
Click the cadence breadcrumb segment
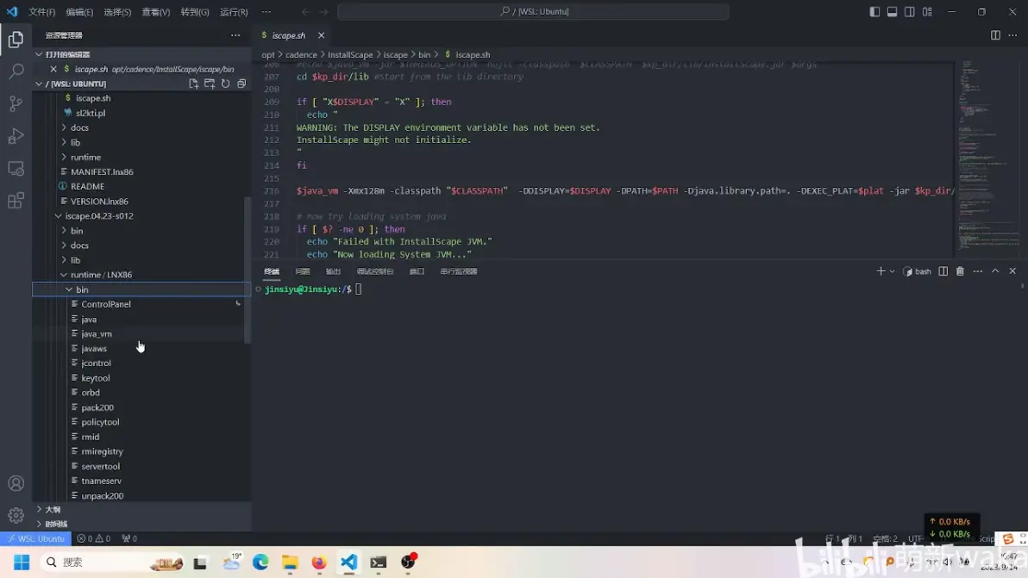click(301, 55)
